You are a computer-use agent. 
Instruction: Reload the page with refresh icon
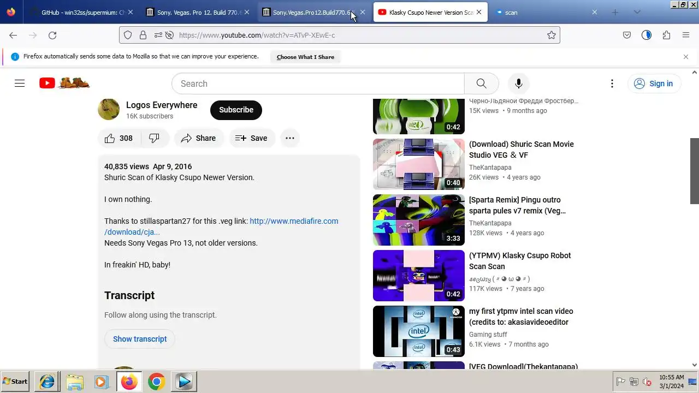point(52,35)
